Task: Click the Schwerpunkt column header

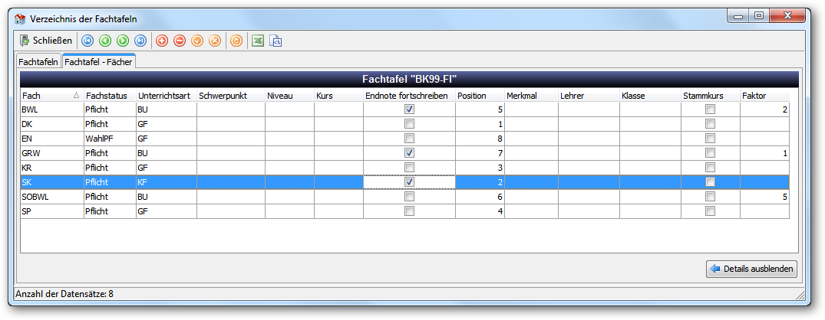Action: [x=231, y=96]
